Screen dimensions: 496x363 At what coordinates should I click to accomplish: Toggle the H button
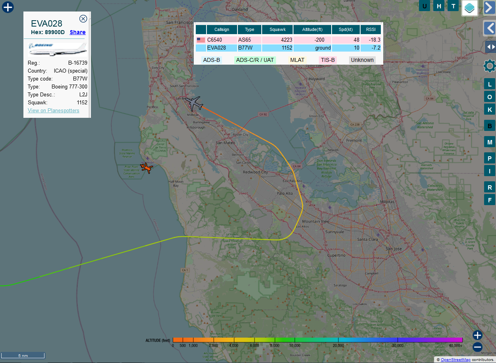click(439, 6)
